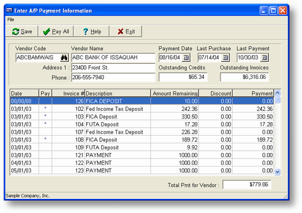Click the invoice list scroll up arrow

tap(278, 93)
